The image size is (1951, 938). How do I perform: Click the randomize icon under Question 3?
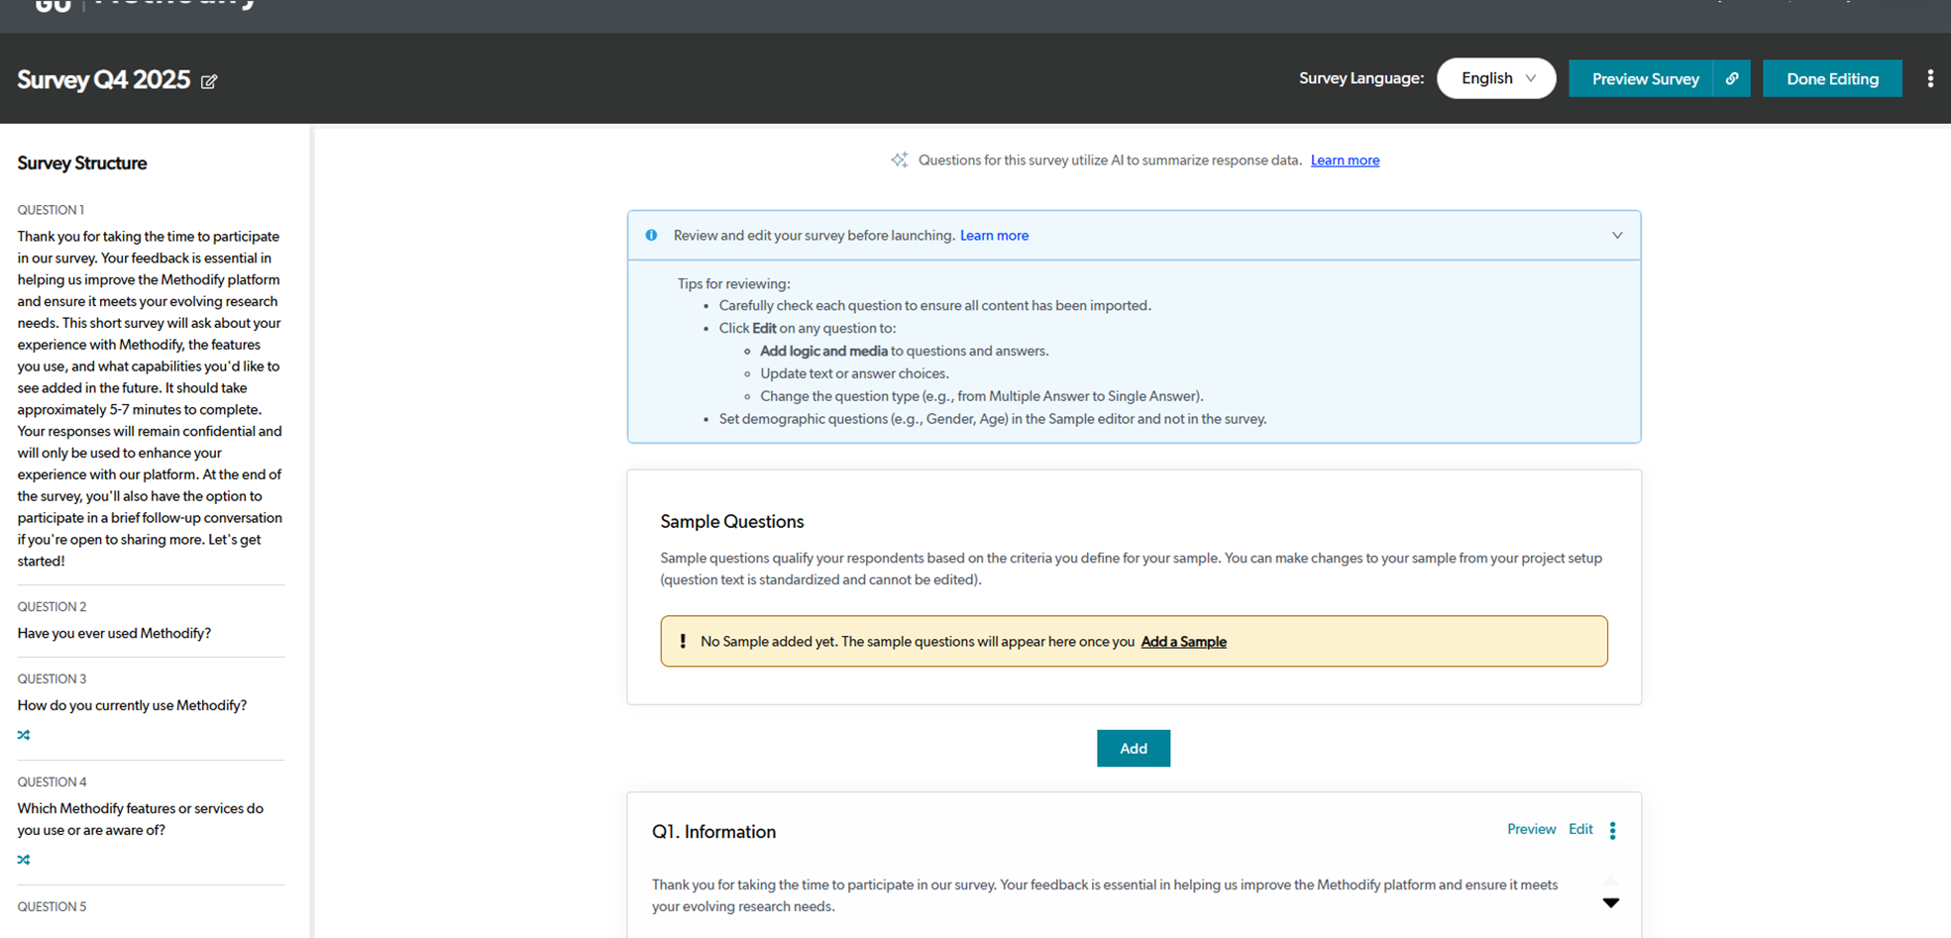(24, 735)
